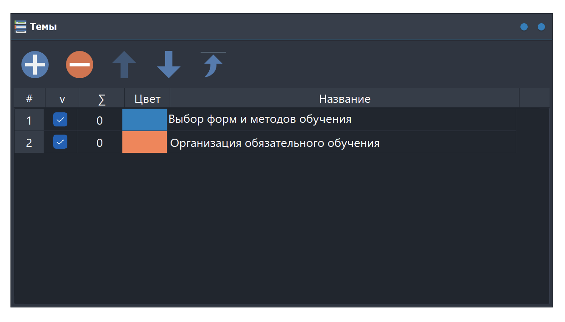Select row number 1 header
The height and width of the screenshot is (322, 565).
pyautogui.click(x=29, y=120)
